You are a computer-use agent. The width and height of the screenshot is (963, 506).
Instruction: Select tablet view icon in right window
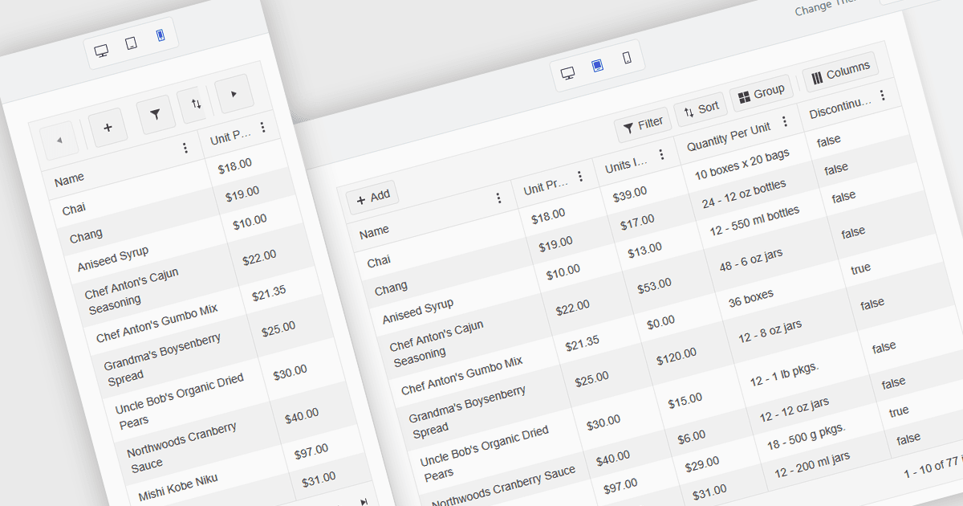pyautogui.click(x=597, y=66)
